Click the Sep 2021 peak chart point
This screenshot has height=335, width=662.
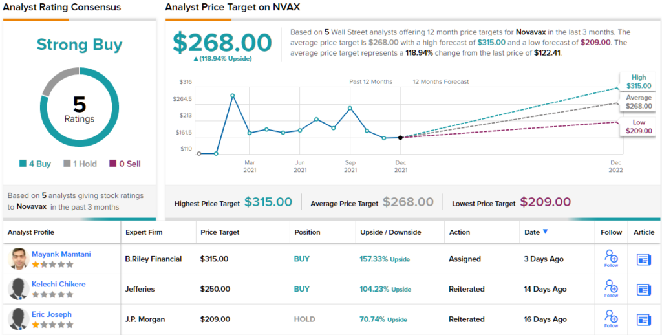pos(350,108)
